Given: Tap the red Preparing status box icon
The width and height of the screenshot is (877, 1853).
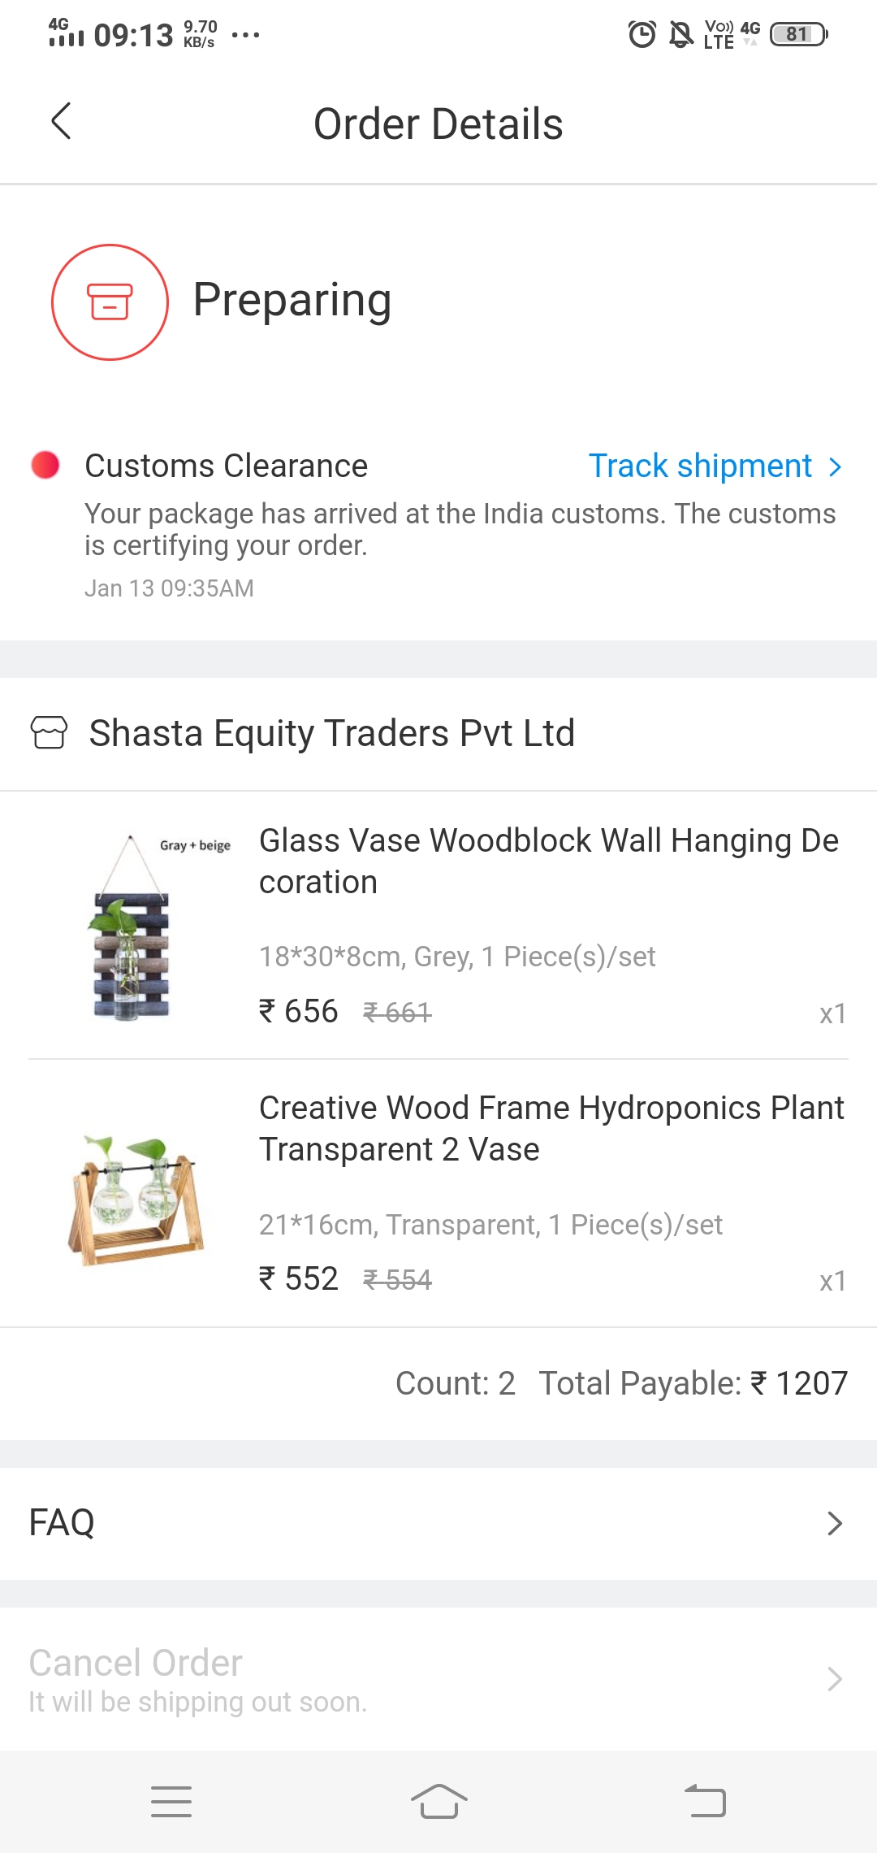Looking at the screenshot, I should (x=110, y=302).
